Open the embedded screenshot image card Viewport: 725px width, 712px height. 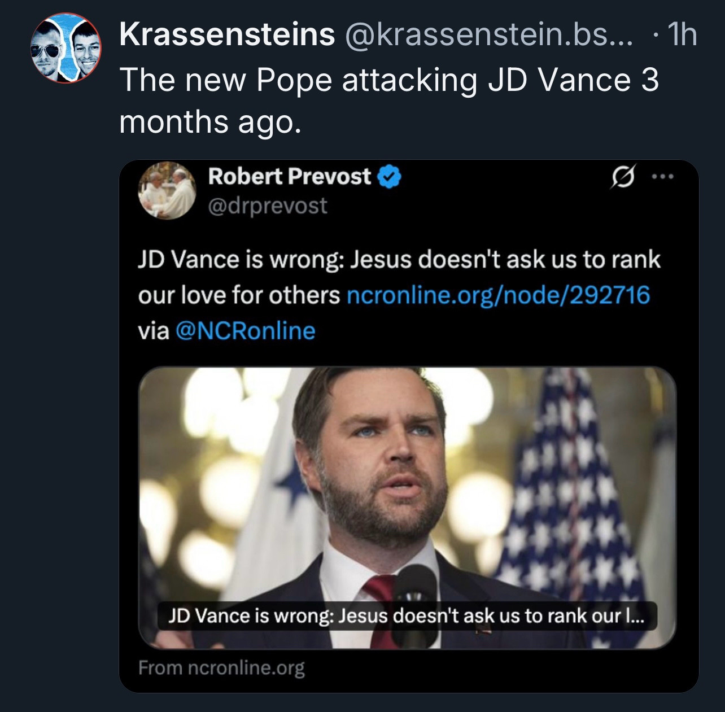tap(409, 426)
